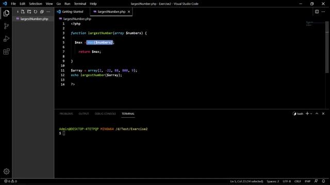The height and width of the screenshot is (185, 330).
Task: Open the Source Control view
Action: (6, 26)
